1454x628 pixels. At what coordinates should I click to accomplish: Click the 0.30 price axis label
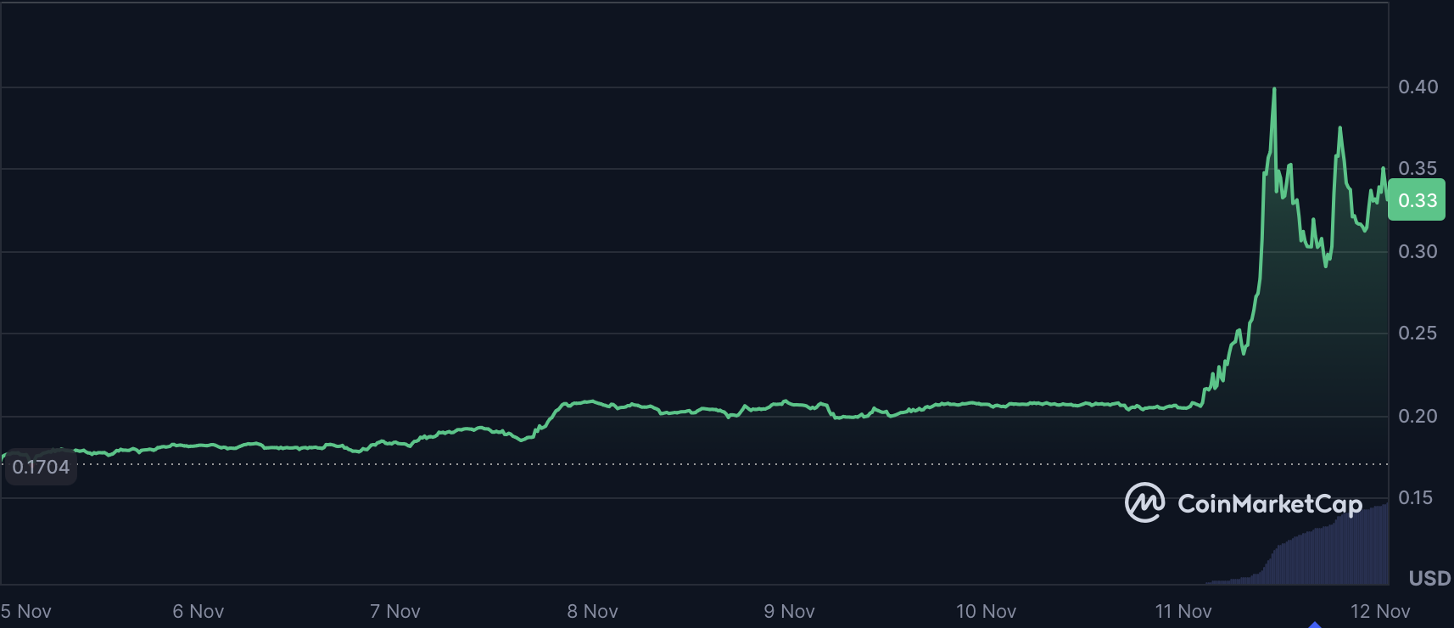point(1418,251)
